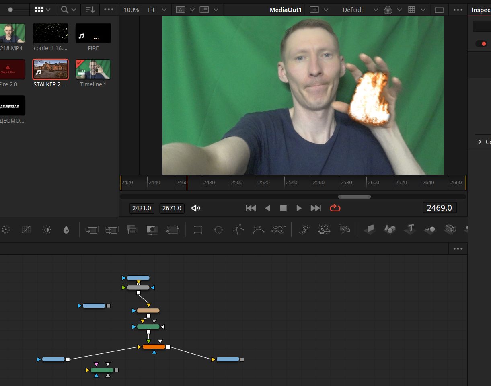The image size is (491, 386).
Task: Select the Timeline 1 thumbnail
Action: pyautogui.click(x=93, y=70)
